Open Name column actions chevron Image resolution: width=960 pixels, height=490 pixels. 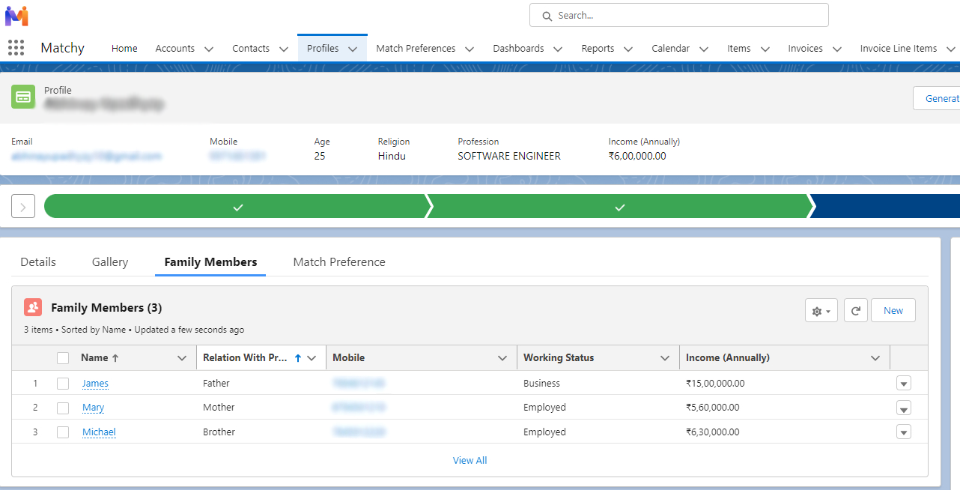[182, 358]
